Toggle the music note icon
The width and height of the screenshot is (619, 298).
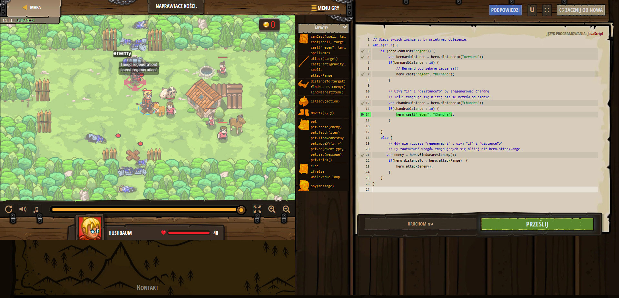[36, 209]
